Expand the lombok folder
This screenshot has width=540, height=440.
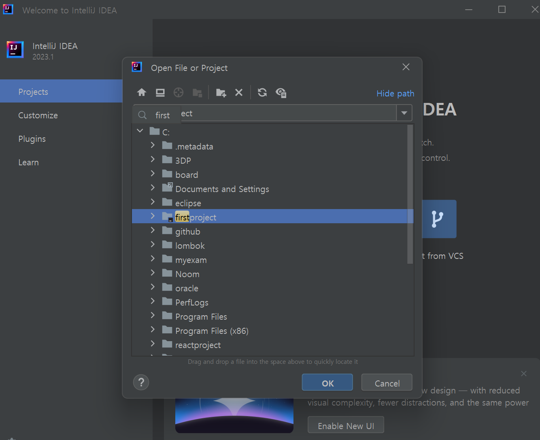pyautogui.click(x=153, y=244)
